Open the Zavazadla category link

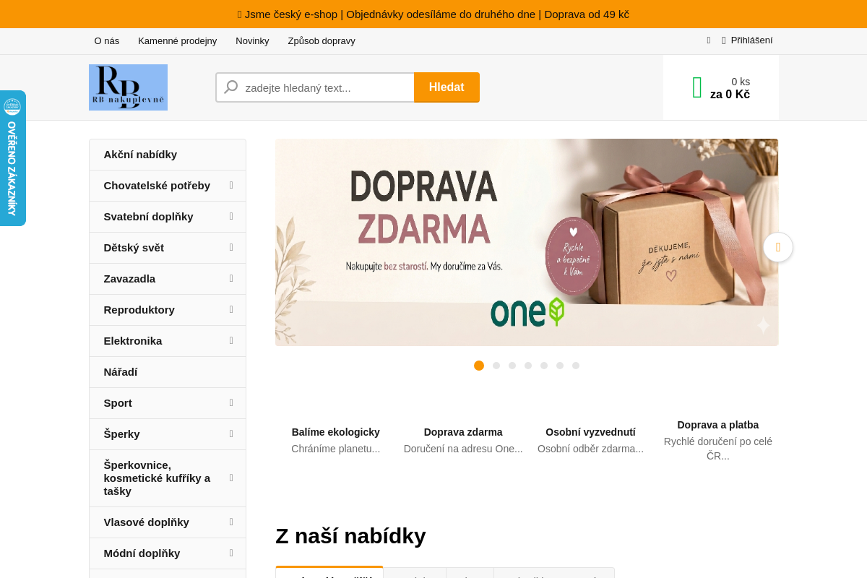pyautogui.click(x=129, y=279)
